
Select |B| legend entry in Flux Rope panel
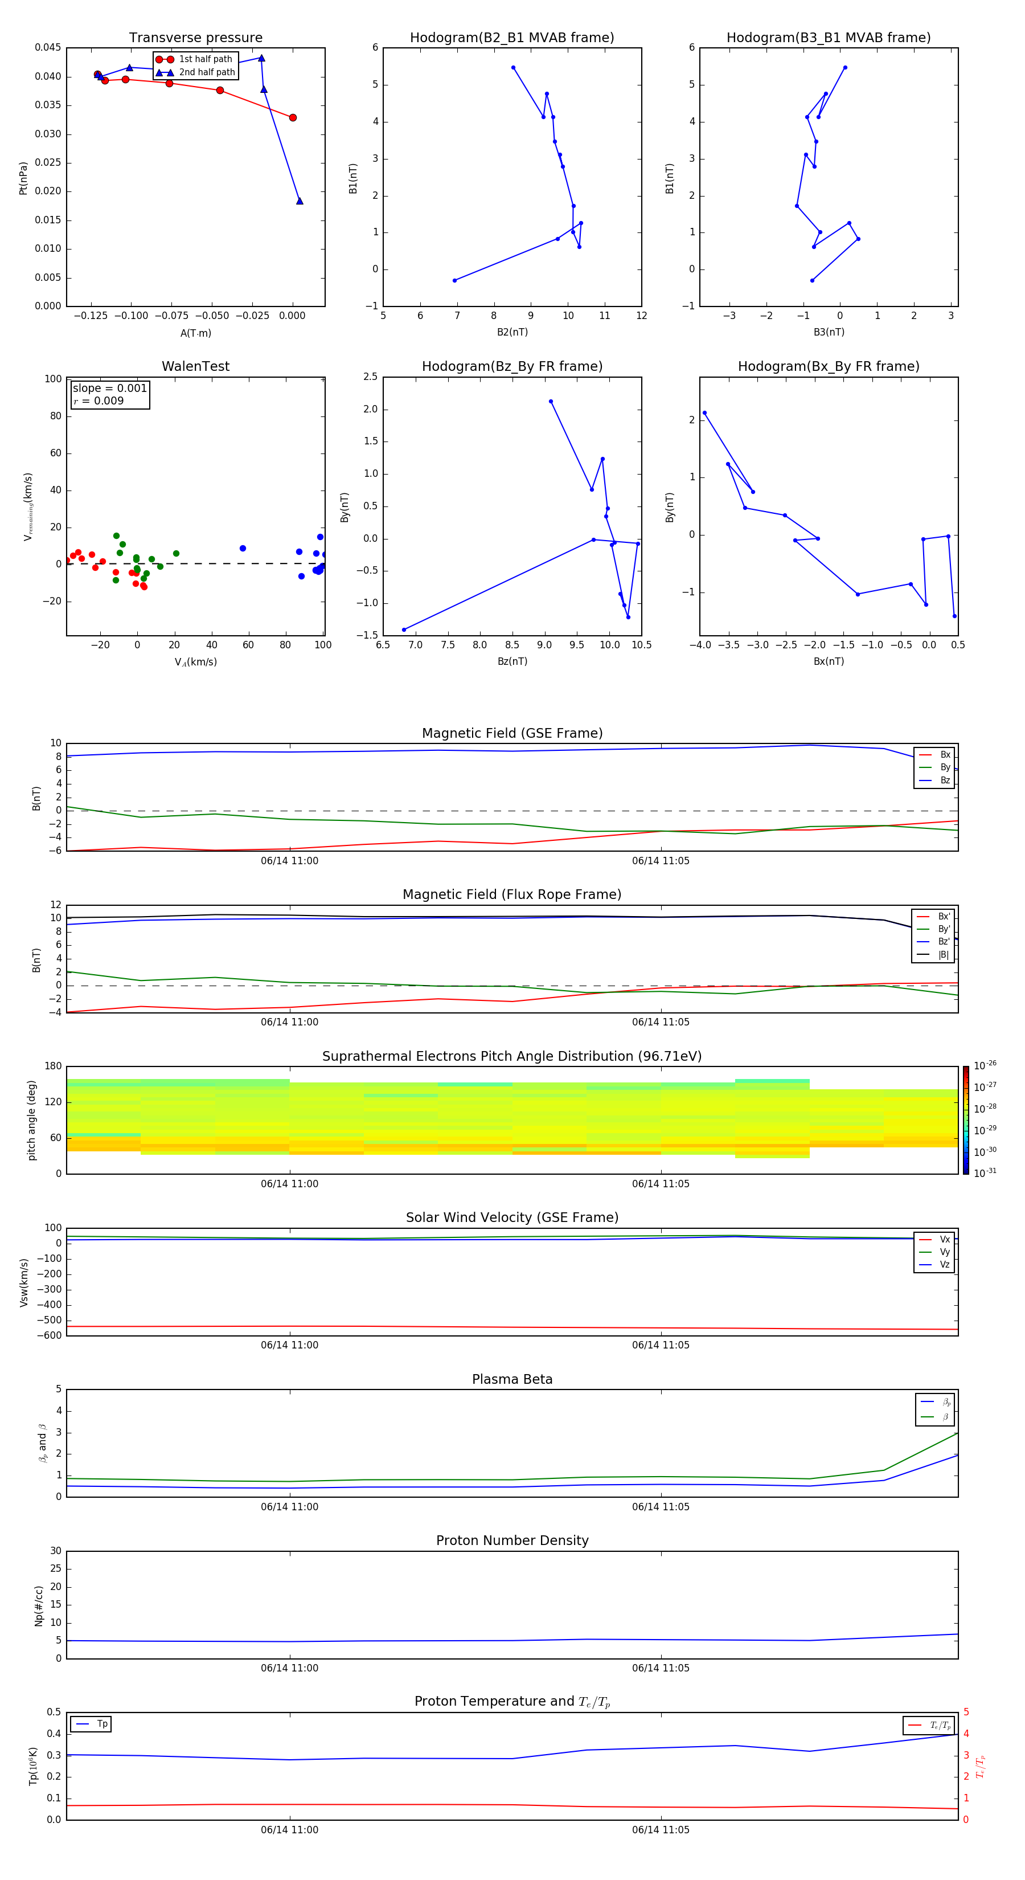[933, 955]
